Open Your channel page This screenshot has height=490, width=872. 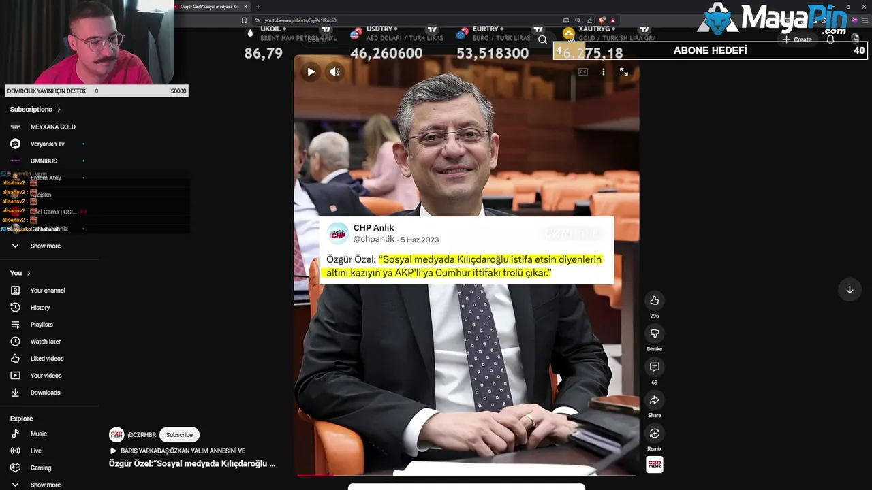pyautogui.click(x=48, y=291)
